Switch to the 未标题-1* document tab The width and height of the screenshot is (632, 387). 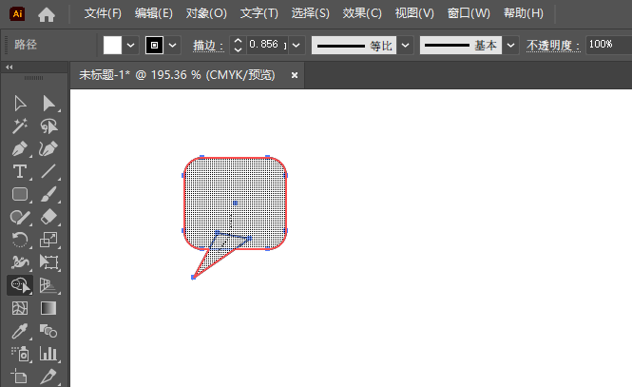click(177, 75)
